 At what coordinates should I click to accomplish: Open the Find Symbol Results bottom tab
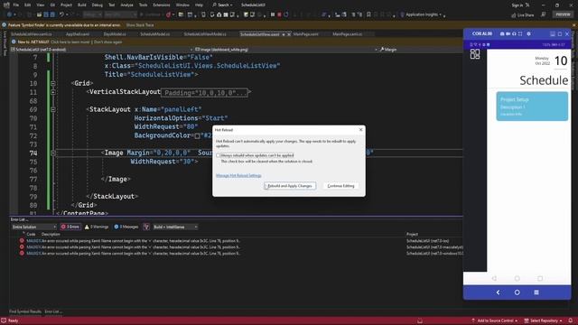[x=25, y=311]
